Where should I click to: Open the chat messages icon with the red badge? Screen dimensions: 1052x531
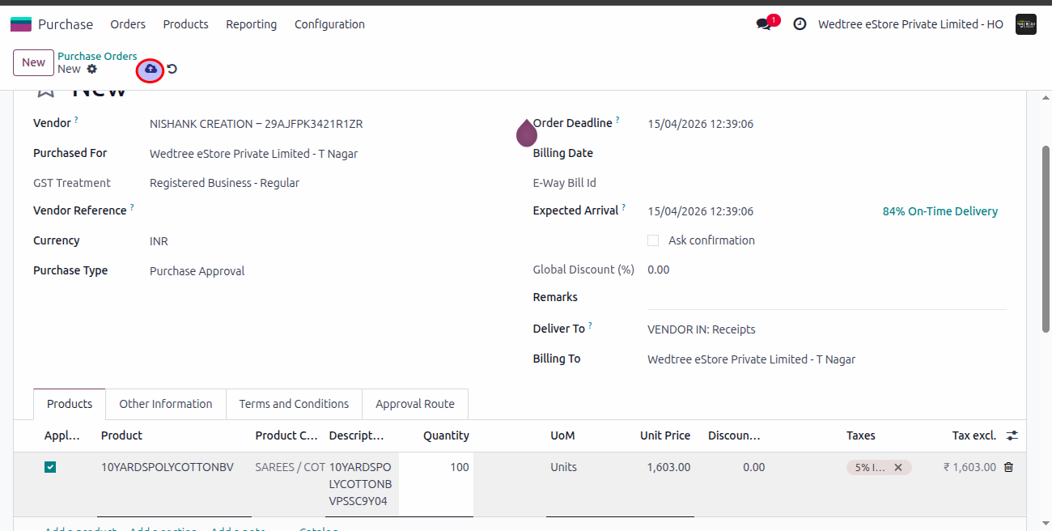(764, 24)
